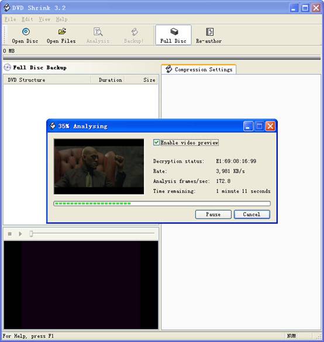Click the Analysis frames/sec value '172.8'
324x342 pixels.
[223, 181]
